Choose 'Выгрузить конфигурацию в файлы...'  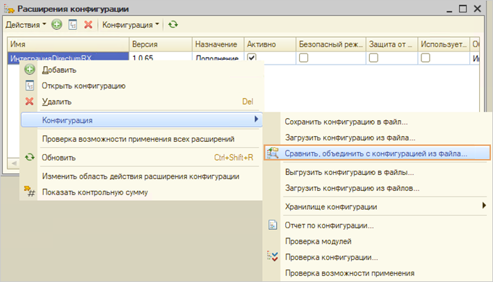point(349,172)
